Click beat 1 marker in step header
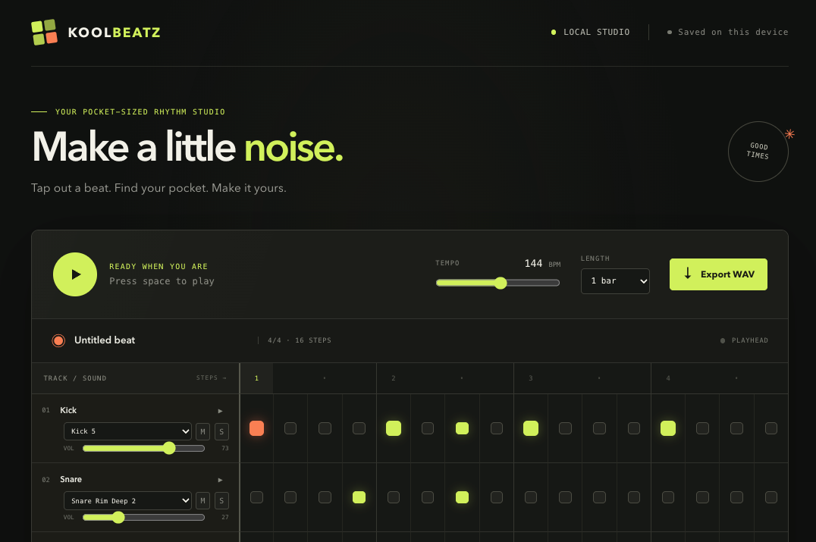 256,379
